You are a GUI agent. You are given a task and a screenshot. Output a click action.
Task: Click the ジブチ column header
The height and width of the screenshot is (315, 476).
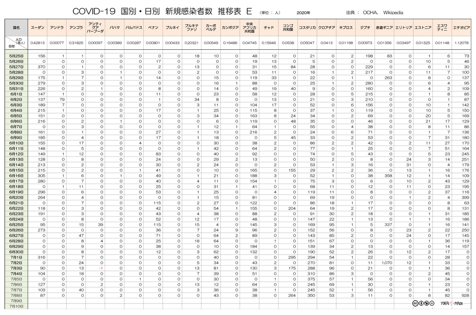coord(365,28)
